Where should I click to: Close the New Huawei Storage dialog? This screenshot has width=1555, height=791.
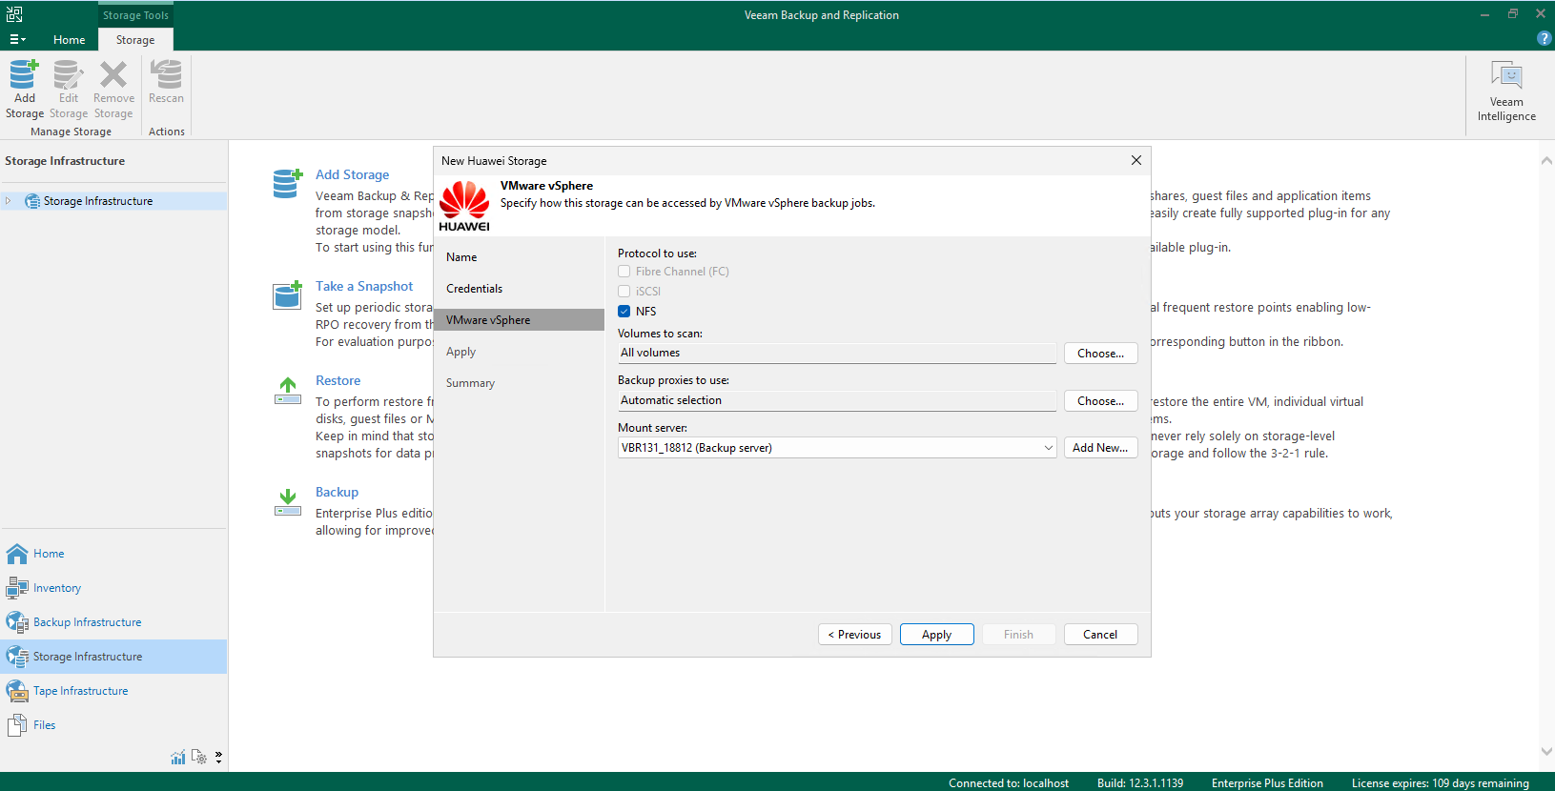[x=1136, y=160]
